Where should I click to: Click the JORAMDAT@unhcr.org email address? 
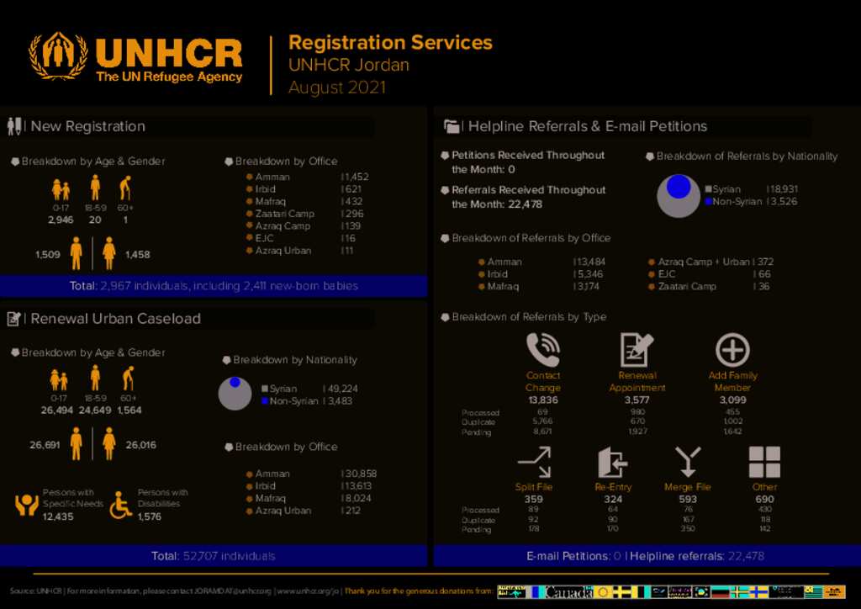click(233, 591)
